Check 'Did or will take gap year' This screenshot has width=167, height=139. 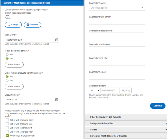pyautogui.click(x=7, y=132)
